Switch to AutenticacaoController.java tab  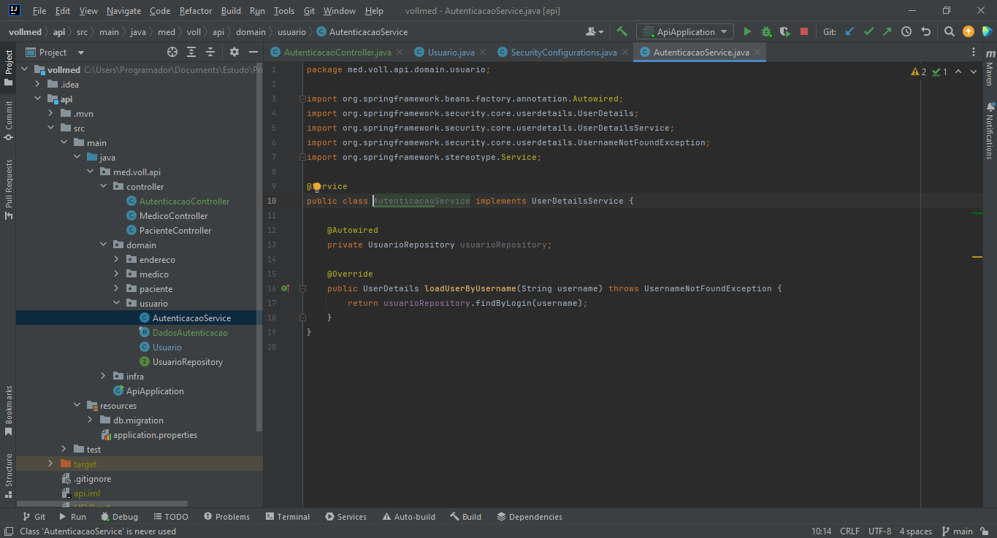point(337,53)
